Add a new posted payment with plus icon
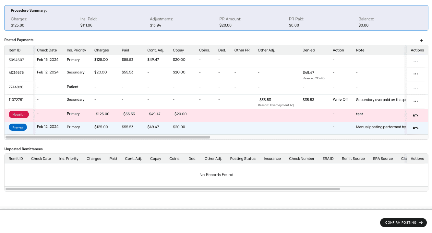The image size is (432, 233). click(422, 40)
